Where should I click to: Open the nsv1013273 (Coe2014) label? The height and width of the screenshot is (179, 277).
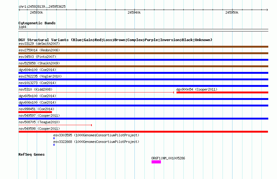pos(37,83)
